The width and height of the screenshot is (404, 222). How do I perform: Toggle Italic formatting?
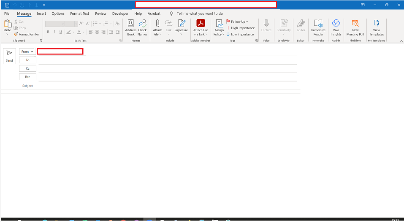point(54,32)
